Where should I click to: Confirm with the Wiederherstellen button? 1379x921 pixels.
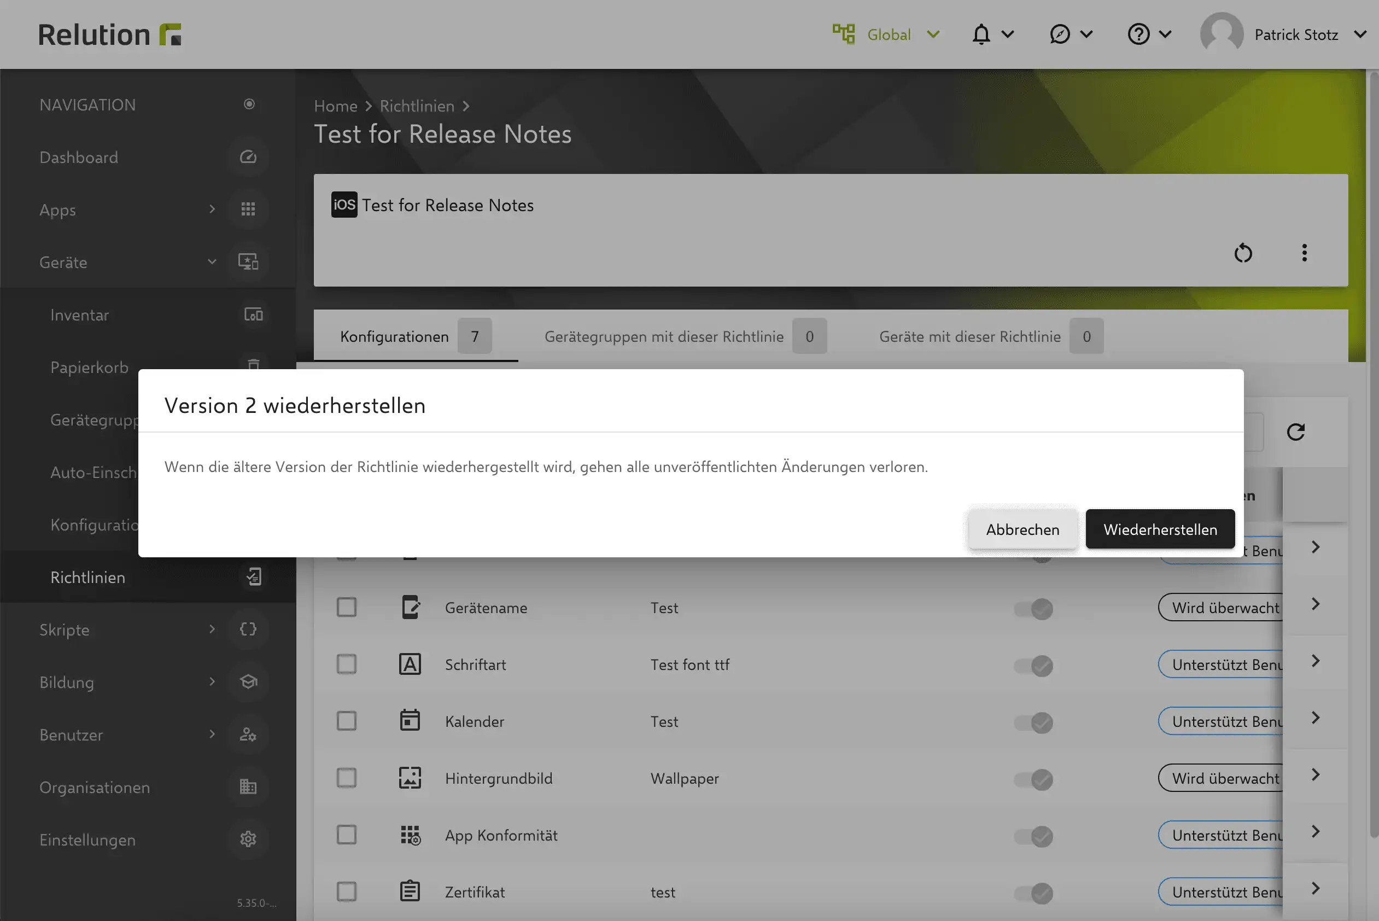[1160, 529]
